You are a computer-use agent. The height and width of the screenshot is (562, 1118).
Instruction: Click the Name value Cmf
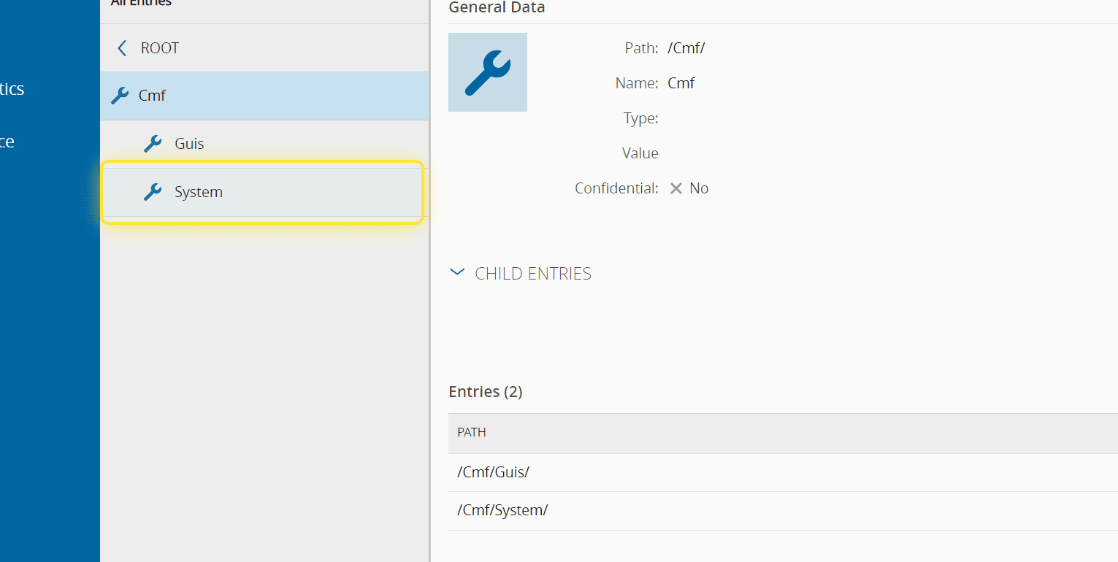click(x=681, y=83)
